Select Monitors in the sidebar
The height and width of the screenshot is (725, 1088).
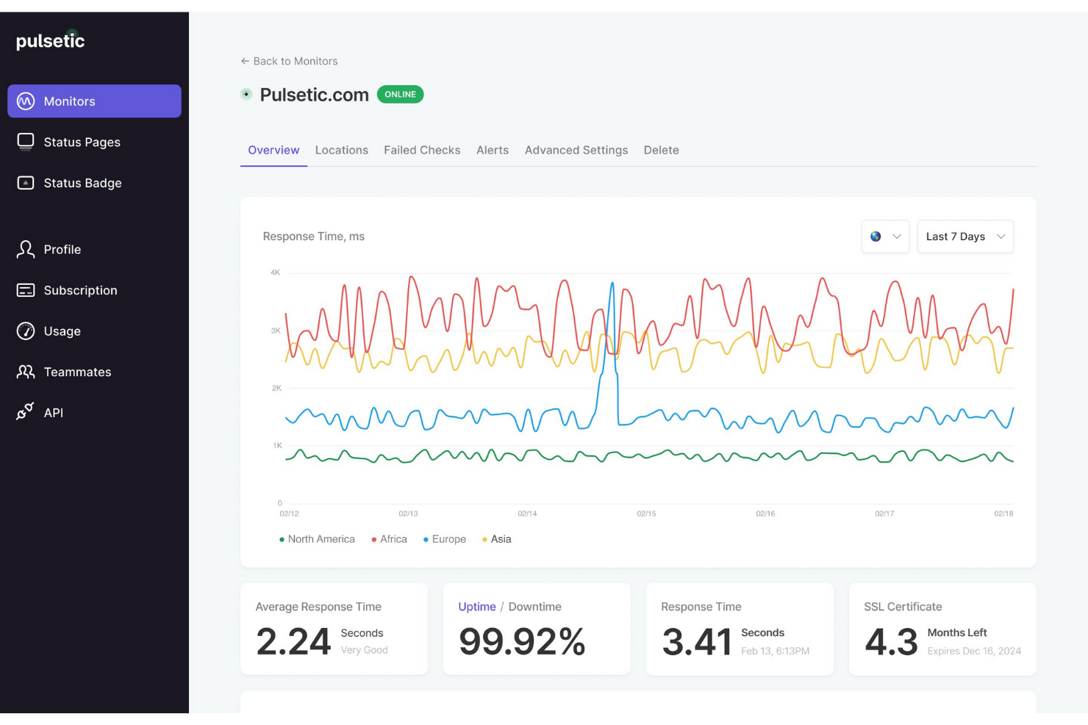(69, 101)
